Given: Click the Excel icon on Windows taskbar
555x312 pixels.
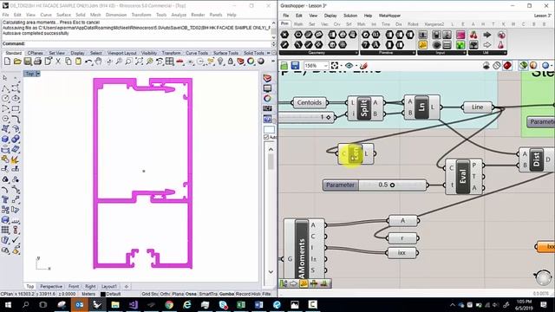Looking at the screenshot, I should click(x=241, y=304).
